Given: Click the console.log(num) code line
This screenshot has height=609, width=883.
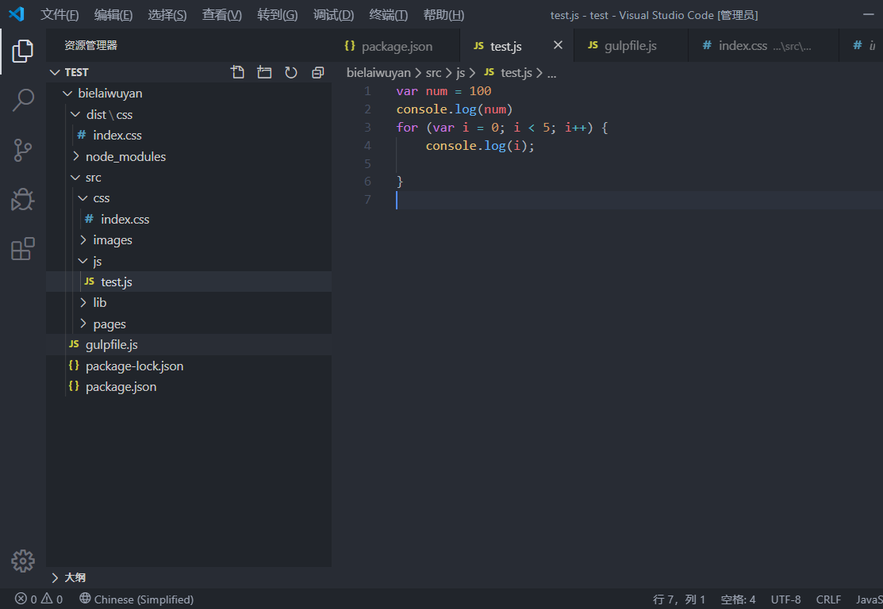Looking at the screenshot, I should [455, 109].
